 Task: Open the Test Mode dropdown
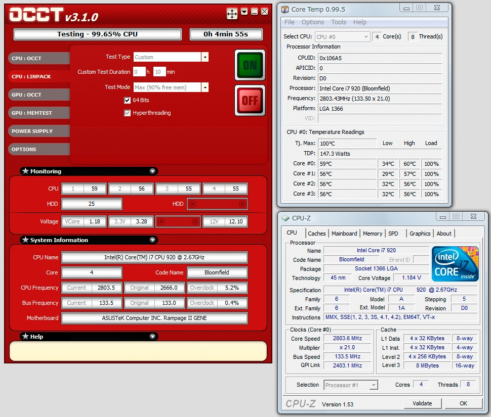(205, 87)
